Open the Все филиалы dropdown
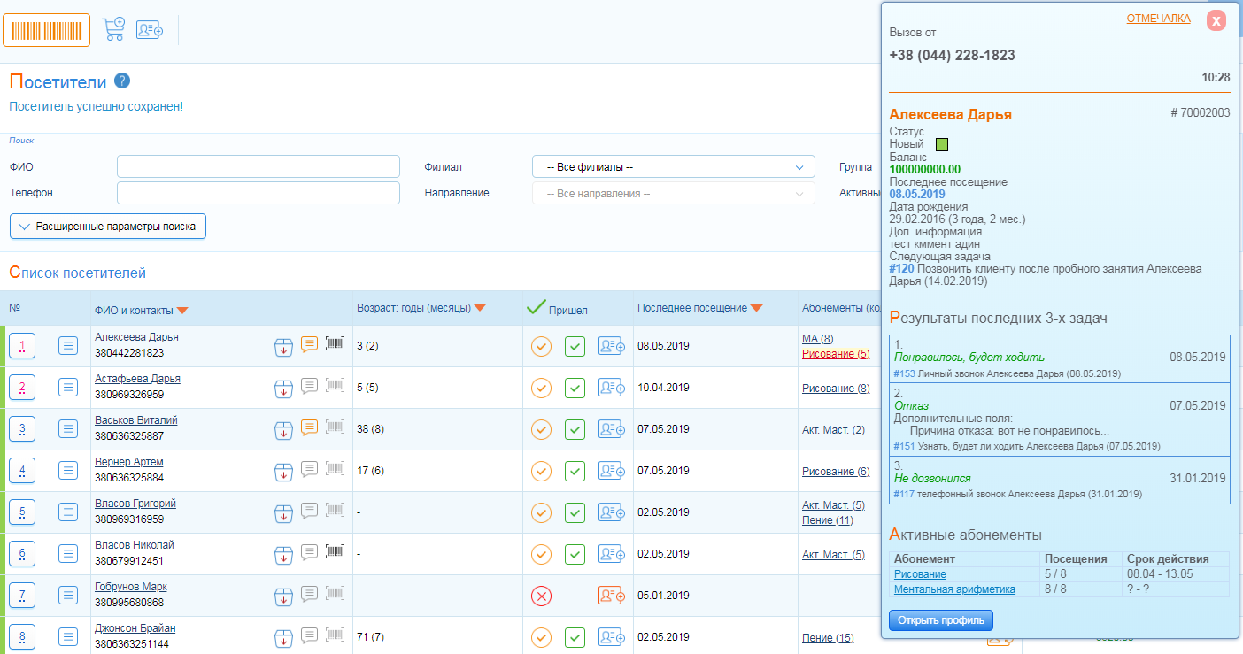This screenshot has width=1243, height=654. point(673,167)
